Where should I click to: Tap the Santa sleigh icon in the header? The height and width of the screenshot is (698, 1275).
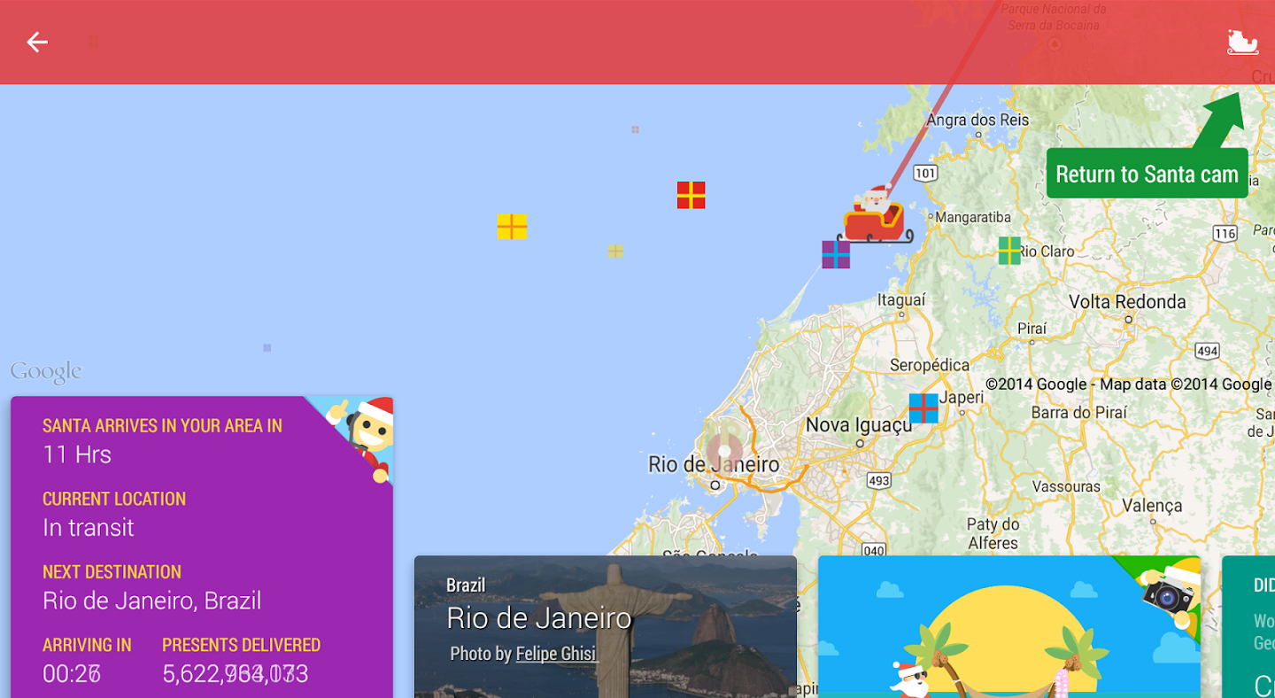click(x=1242, y=42)
